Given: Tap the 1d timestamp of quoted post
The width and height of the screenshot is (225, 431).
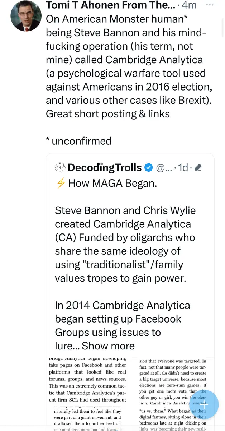Looking at the screenshot, I should [x=183, y=167].
